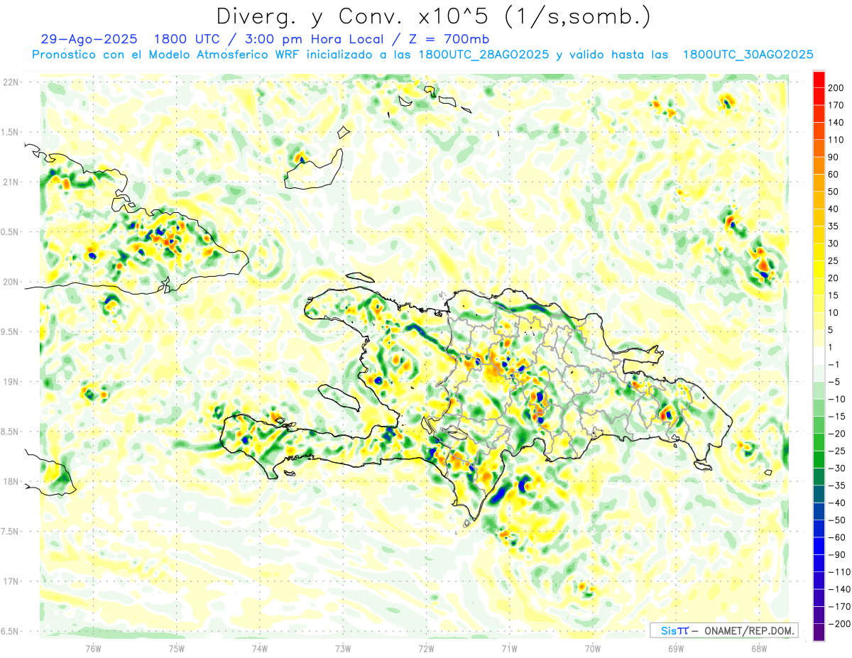Screen dimensions: 852x658
Task: Click the '7.5N' latitude label
Action: click(x=10, y=532)
